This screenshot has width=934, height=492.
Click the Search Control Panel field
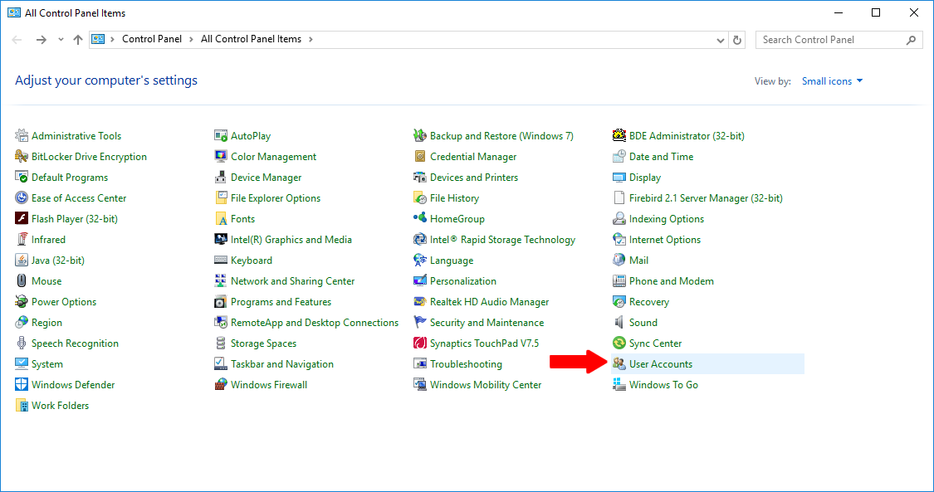(x=839, y=40)
